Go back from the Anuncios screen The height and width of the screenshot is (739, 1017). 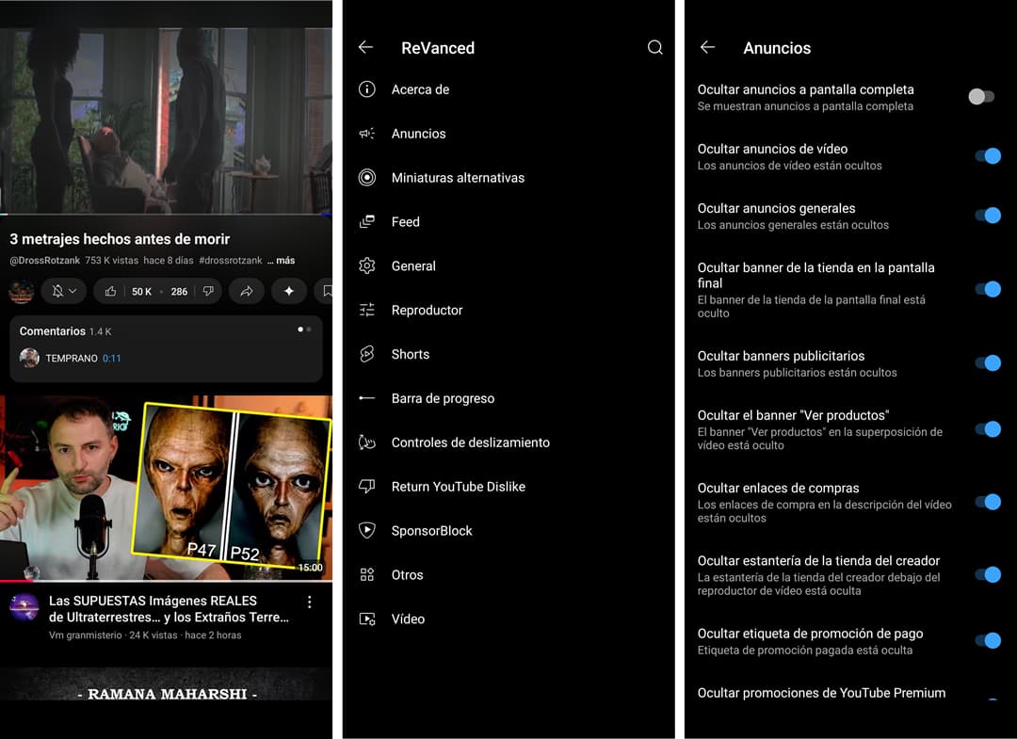tap(707, 47)
